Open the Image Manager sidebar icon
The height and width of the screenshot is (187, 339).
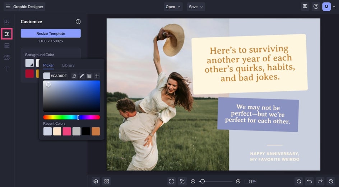click(7, 22)
